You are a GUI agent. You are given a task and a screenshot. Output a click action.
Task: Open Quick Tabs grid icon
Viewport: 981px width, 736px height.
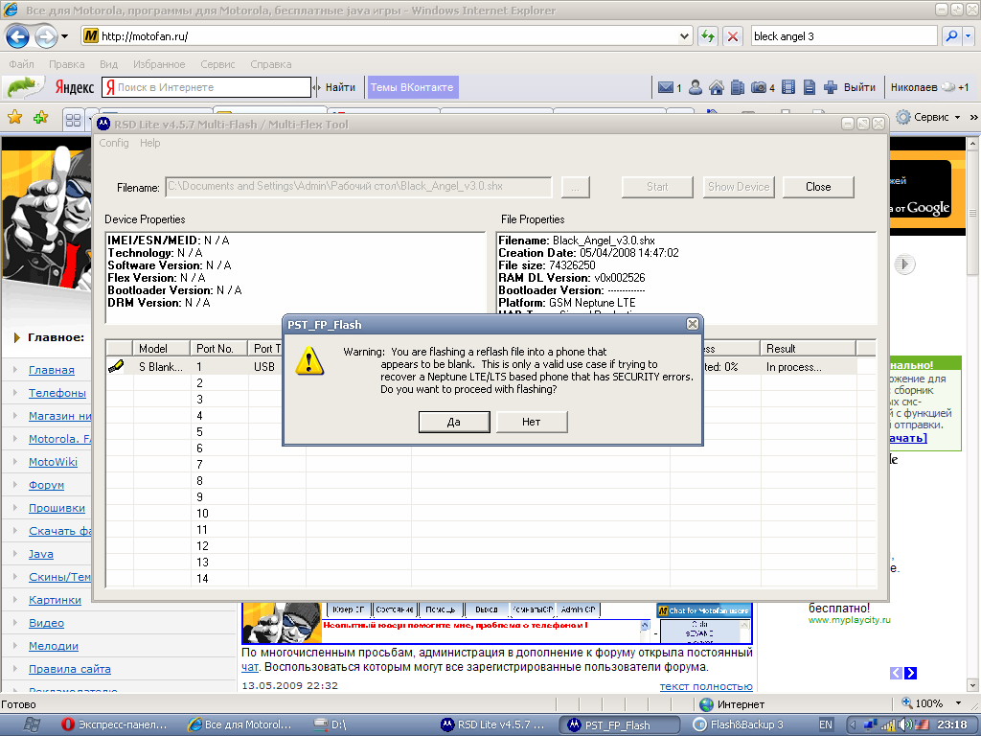tap(73, 119)
